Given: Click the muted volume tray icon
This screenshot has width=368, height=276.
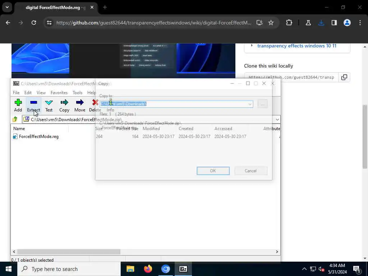Looking at the screenshot, I should 321,269.
